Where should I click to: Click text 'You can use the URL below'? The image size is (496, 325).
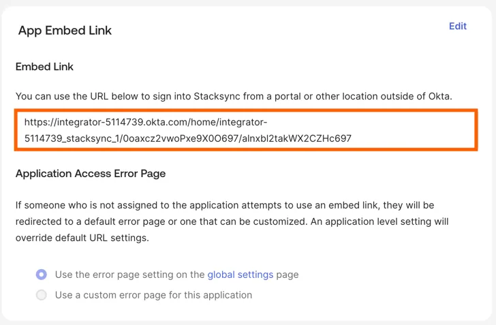78,96
